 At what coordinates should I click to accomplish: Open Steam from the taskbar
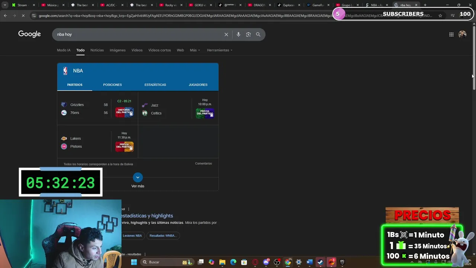[320, 262]
